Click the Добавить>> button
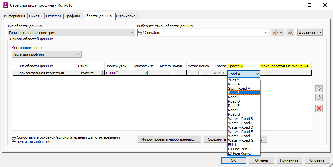Viewport: 333px width, 167px height. pos(310,32)
